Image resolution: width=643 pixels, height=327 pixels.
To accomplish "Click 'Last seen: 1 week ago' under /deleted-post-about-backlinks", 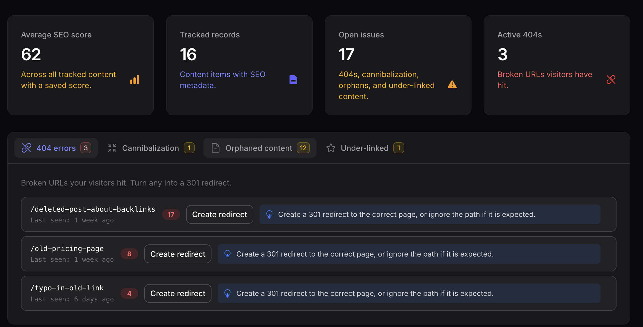I will [72, 220].
